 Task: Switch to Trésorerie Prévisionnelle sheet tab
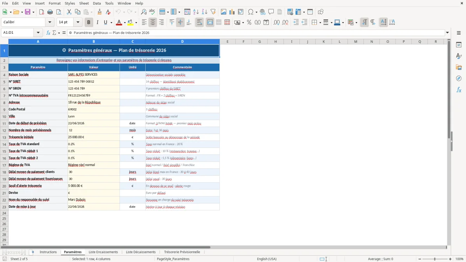click(x=182, y=252)
